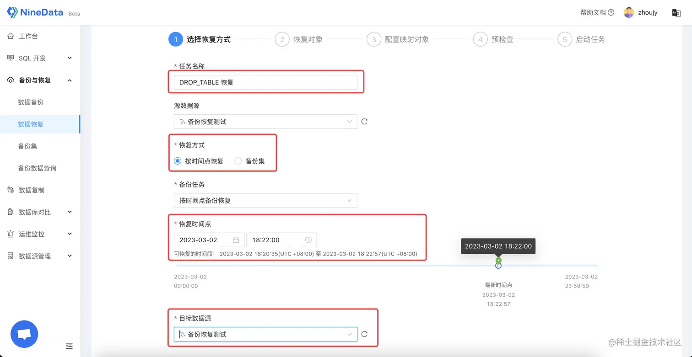Click the 可恢复的时间段 range text
This screenshot has height=357, width=692.
tap(296, 254)
